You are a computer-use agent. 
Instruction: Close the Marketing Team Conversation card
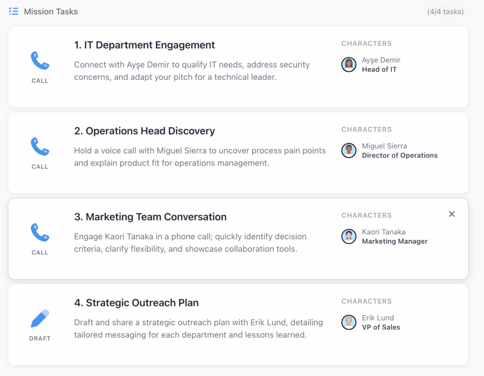coord(452,214)
